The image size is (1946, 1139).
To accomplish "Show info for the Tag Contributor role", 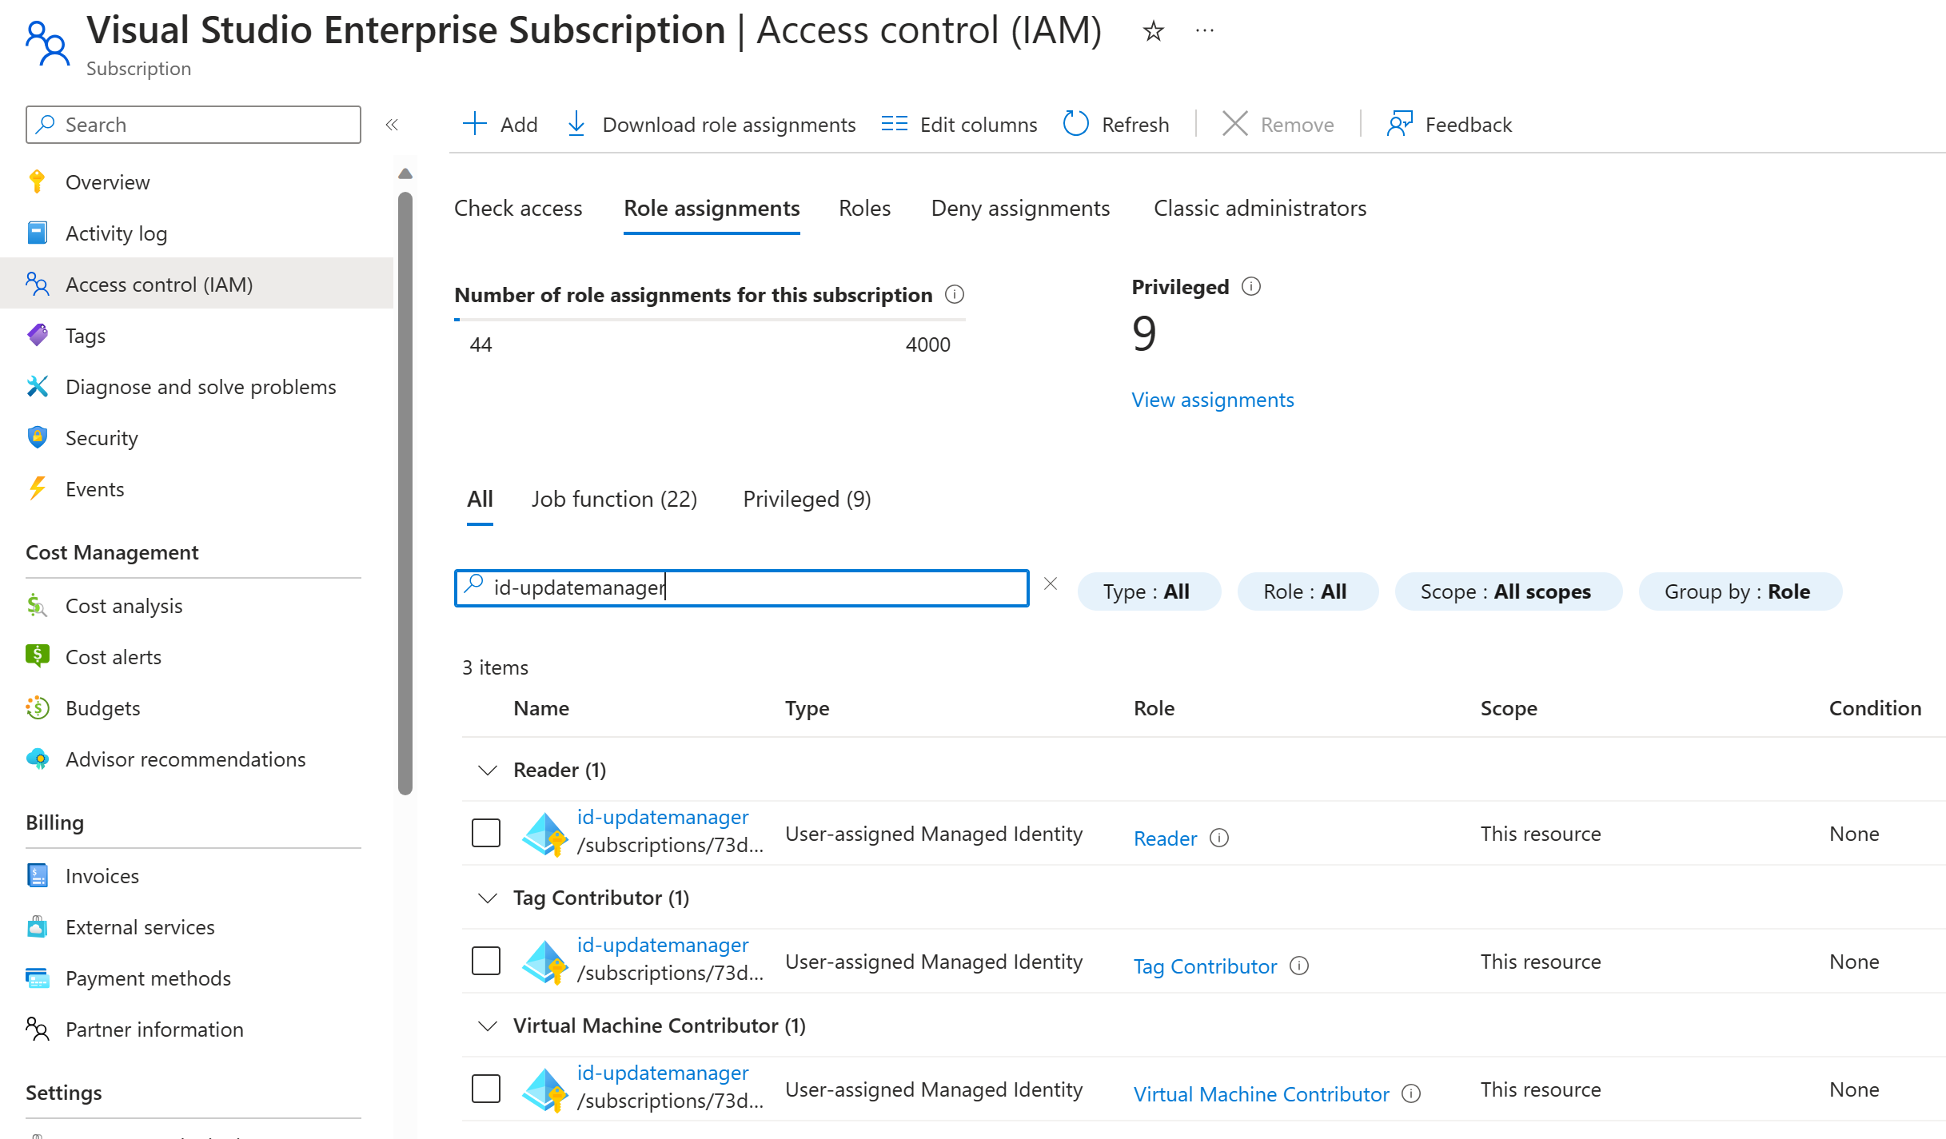I will 1299,966.
